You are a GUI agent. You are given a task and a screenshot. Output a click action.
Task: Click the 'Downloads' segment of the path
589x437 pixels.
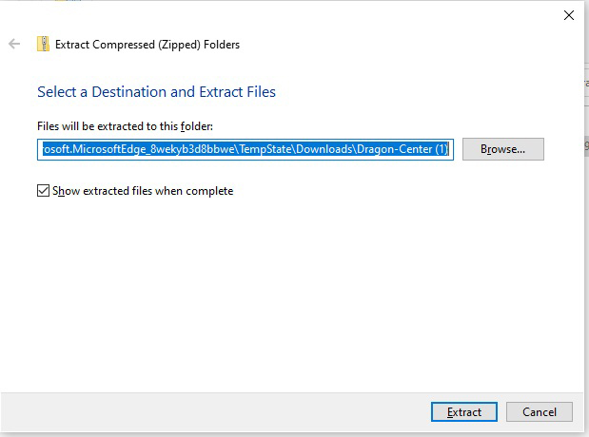click(x=332, y=149)
